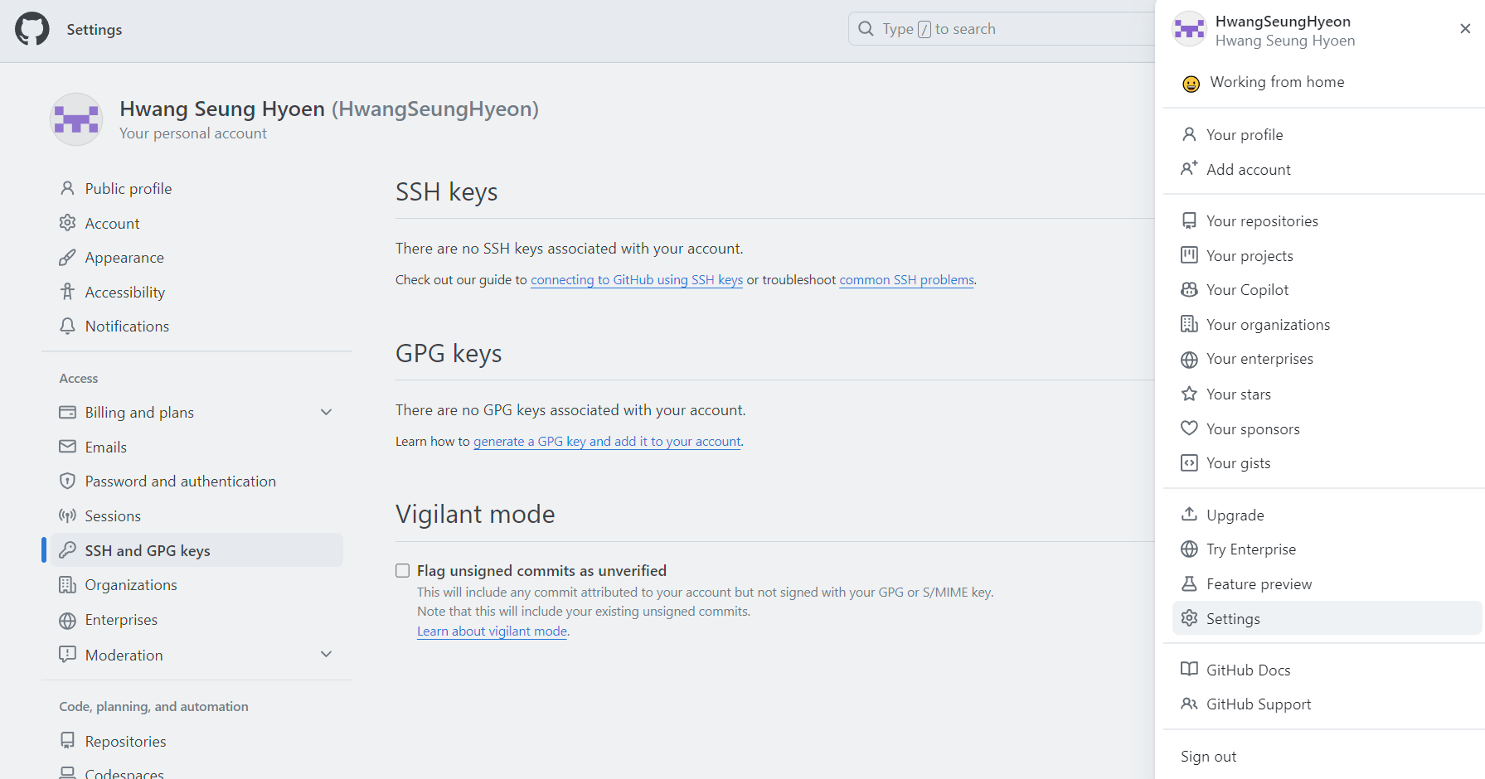Expand the Moderation section chevron

click(327, 655)
